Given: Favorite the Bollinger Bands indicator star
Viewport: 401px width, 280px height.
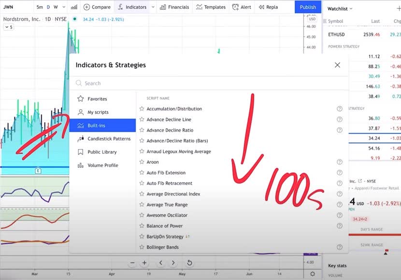Looking at the screenshot, I should click(x=141, y=247).
